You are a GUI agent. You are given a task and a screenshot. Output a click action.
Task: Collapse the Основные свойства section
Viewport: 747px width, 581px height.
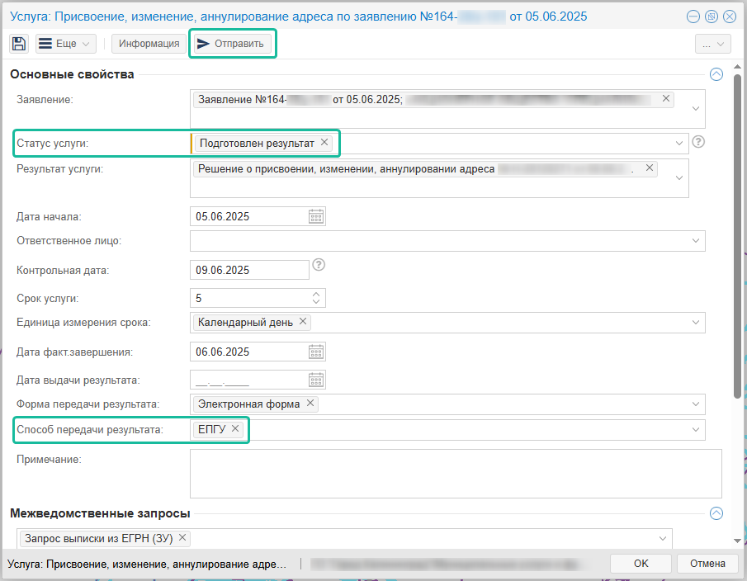[x=716, y=74]
